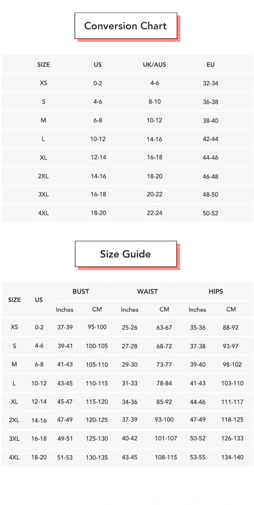The width and height of the screenshot is (254, 505).
Task: Click the WAIST header in Size Guide
Action: coord(147,291)
